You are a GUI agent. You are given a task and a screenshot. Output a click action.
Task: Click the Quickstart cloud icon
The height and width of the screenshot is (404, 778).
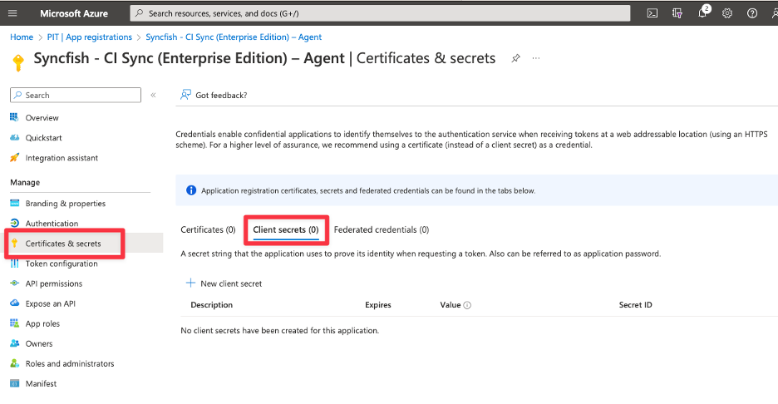pyautogui.click(x=15, y=137)
